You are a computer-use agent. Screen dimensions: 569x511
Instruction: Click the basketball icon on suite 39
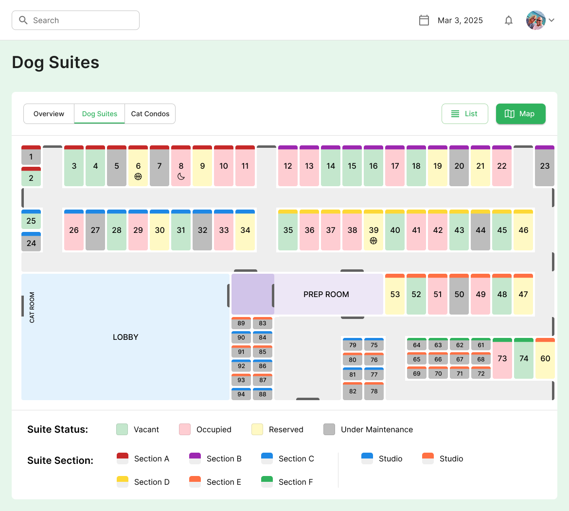pyautogui.click(x=373, y=241)
